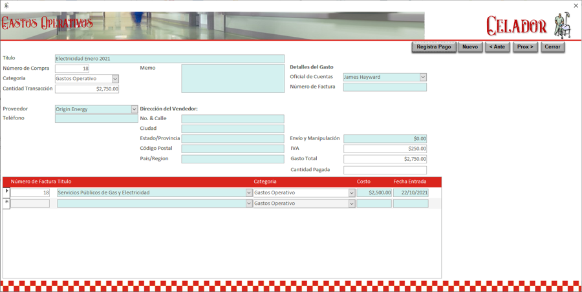582x292 pixels.
Task: Click the Código Postal input field
Action: (233, 149)
